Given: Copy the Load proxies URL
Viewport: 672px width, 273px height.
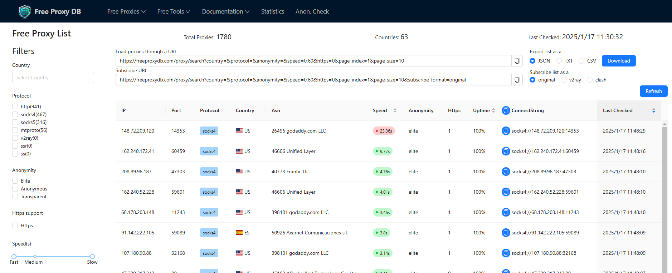Looking at the screenshot, I should (x=517, y=61).
